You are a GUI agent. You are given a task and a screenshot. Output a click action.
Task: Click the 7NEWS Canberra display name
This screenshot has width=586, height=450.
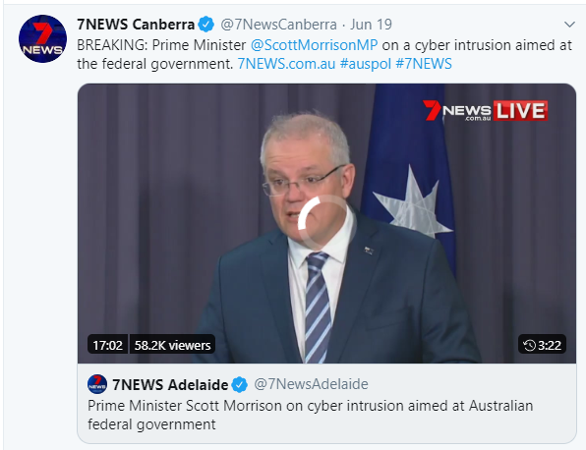click(x=136, y=25)
